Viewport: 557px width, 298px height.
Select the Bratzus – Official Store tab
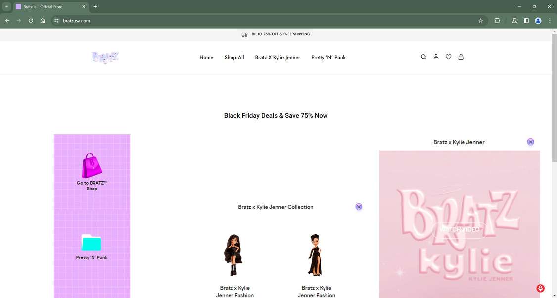(x=51, y=7)
